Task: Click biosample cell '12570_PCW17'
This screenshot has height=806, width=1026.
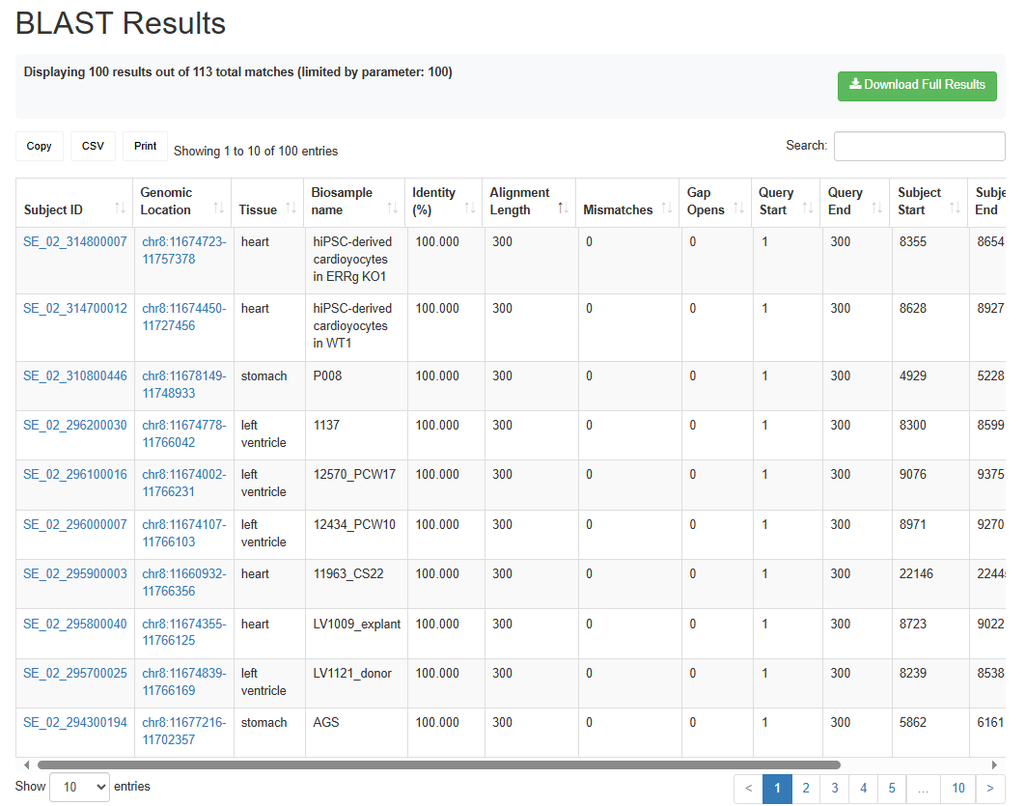Action: coord(354,474)
